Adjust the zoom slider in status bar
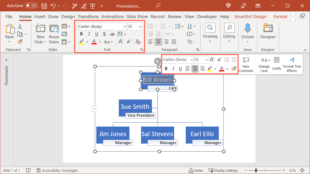310x174 pixels. pyautogui.click(x=256, y=170)
